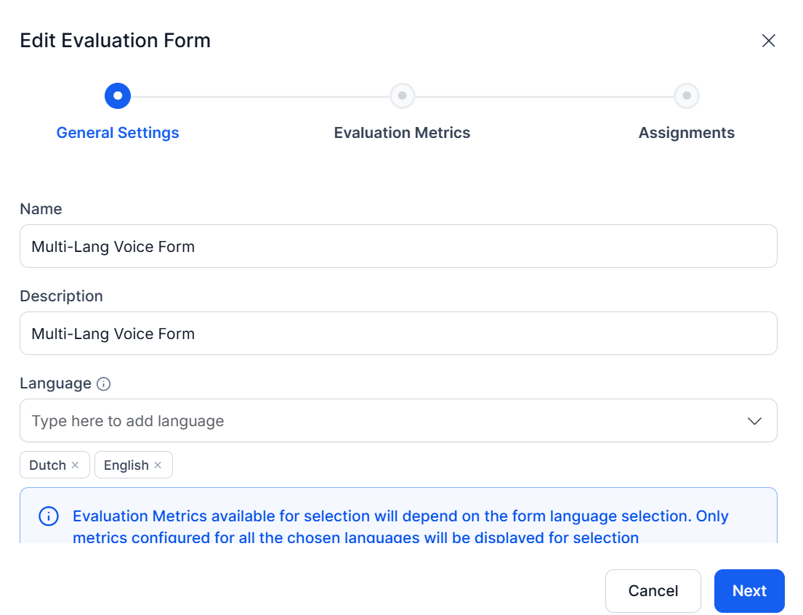
Task: Select the English language chip
Action: (x=134, y=465)
